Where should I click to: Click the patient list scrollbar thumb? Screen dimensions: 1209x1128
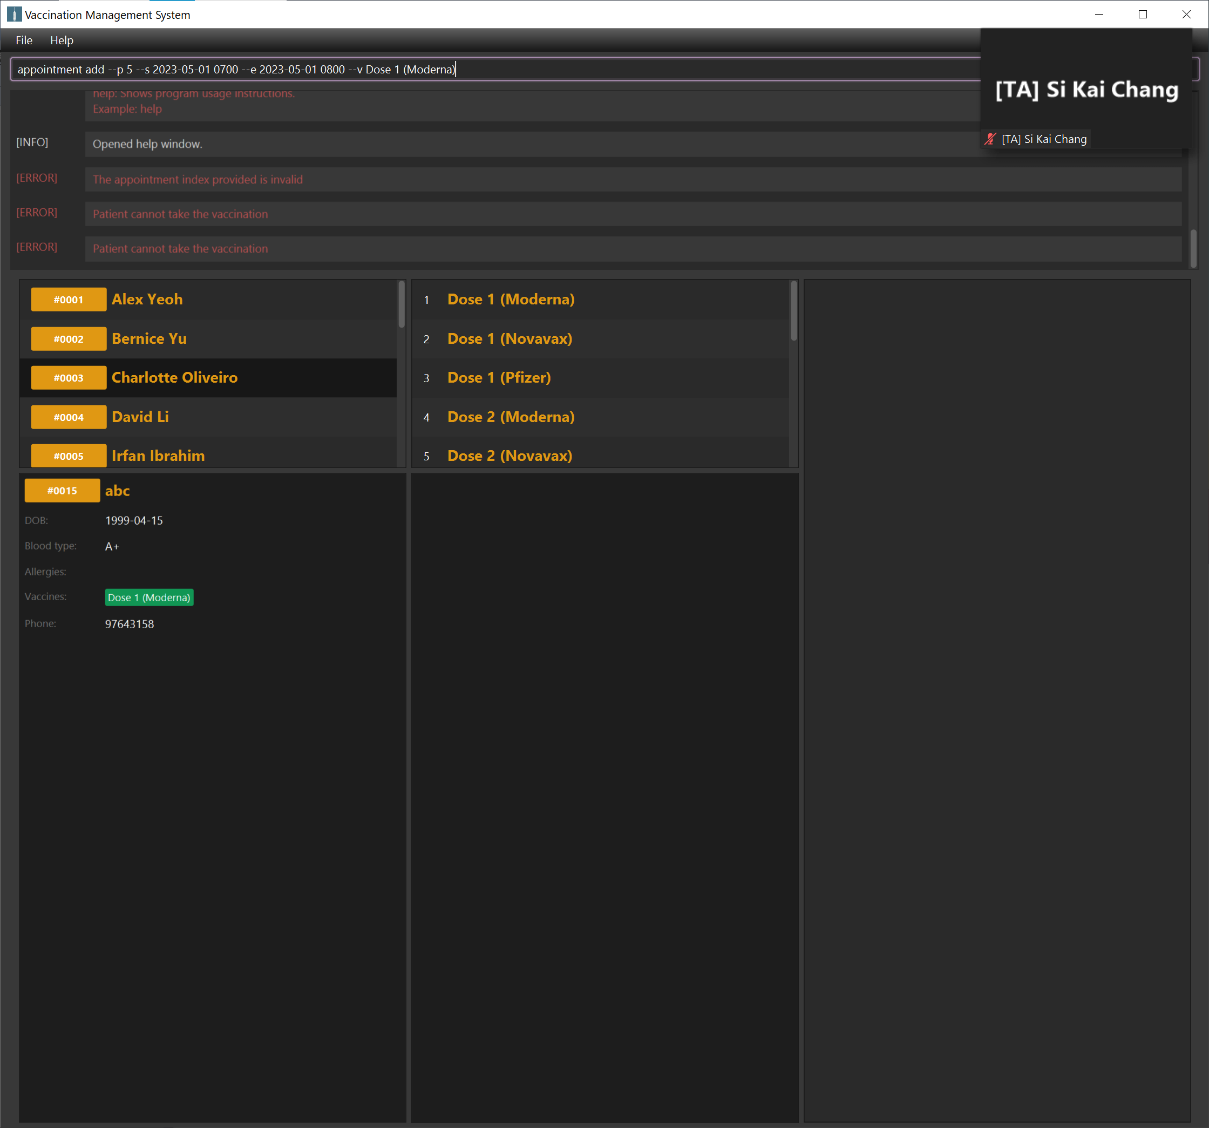click(x=402, y=304)
